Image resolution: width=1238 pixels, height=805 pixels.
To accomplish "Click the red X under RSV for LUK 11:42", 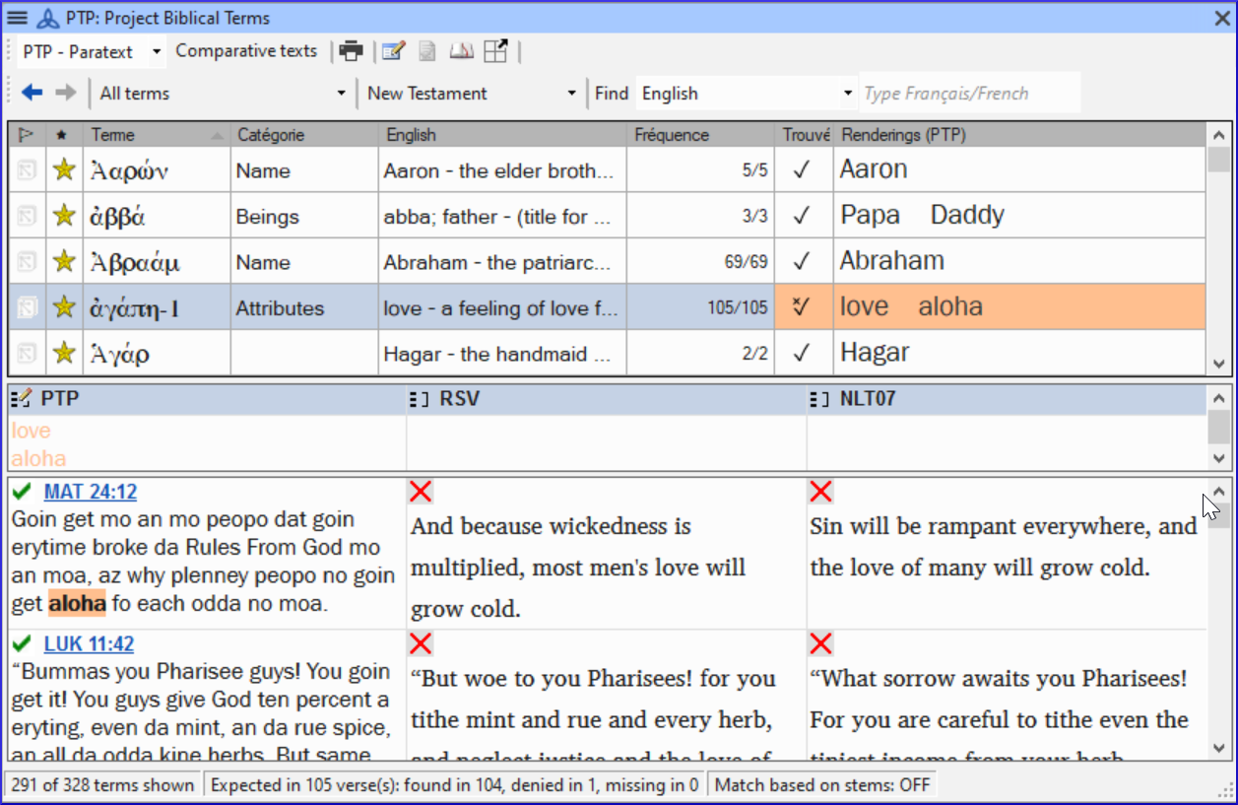I will point(421,644).
